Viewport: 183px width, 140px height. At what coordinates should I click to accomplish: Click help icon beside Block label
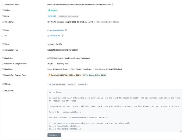pos(3,16)
